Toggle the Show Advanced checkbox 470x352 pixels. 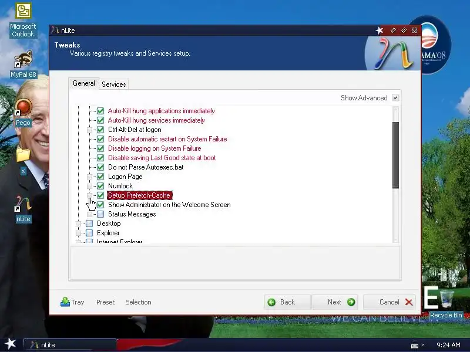(395, 98)
